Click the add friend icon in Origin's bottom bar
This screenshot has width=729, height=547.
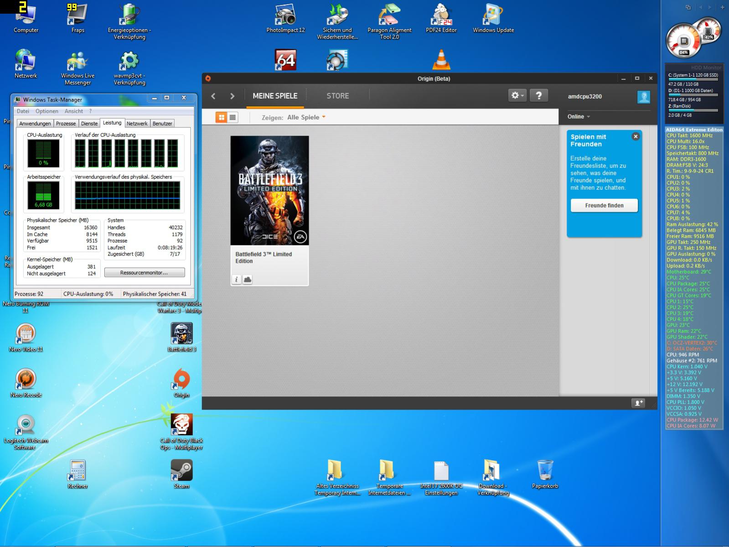click(x=638, y=403)
